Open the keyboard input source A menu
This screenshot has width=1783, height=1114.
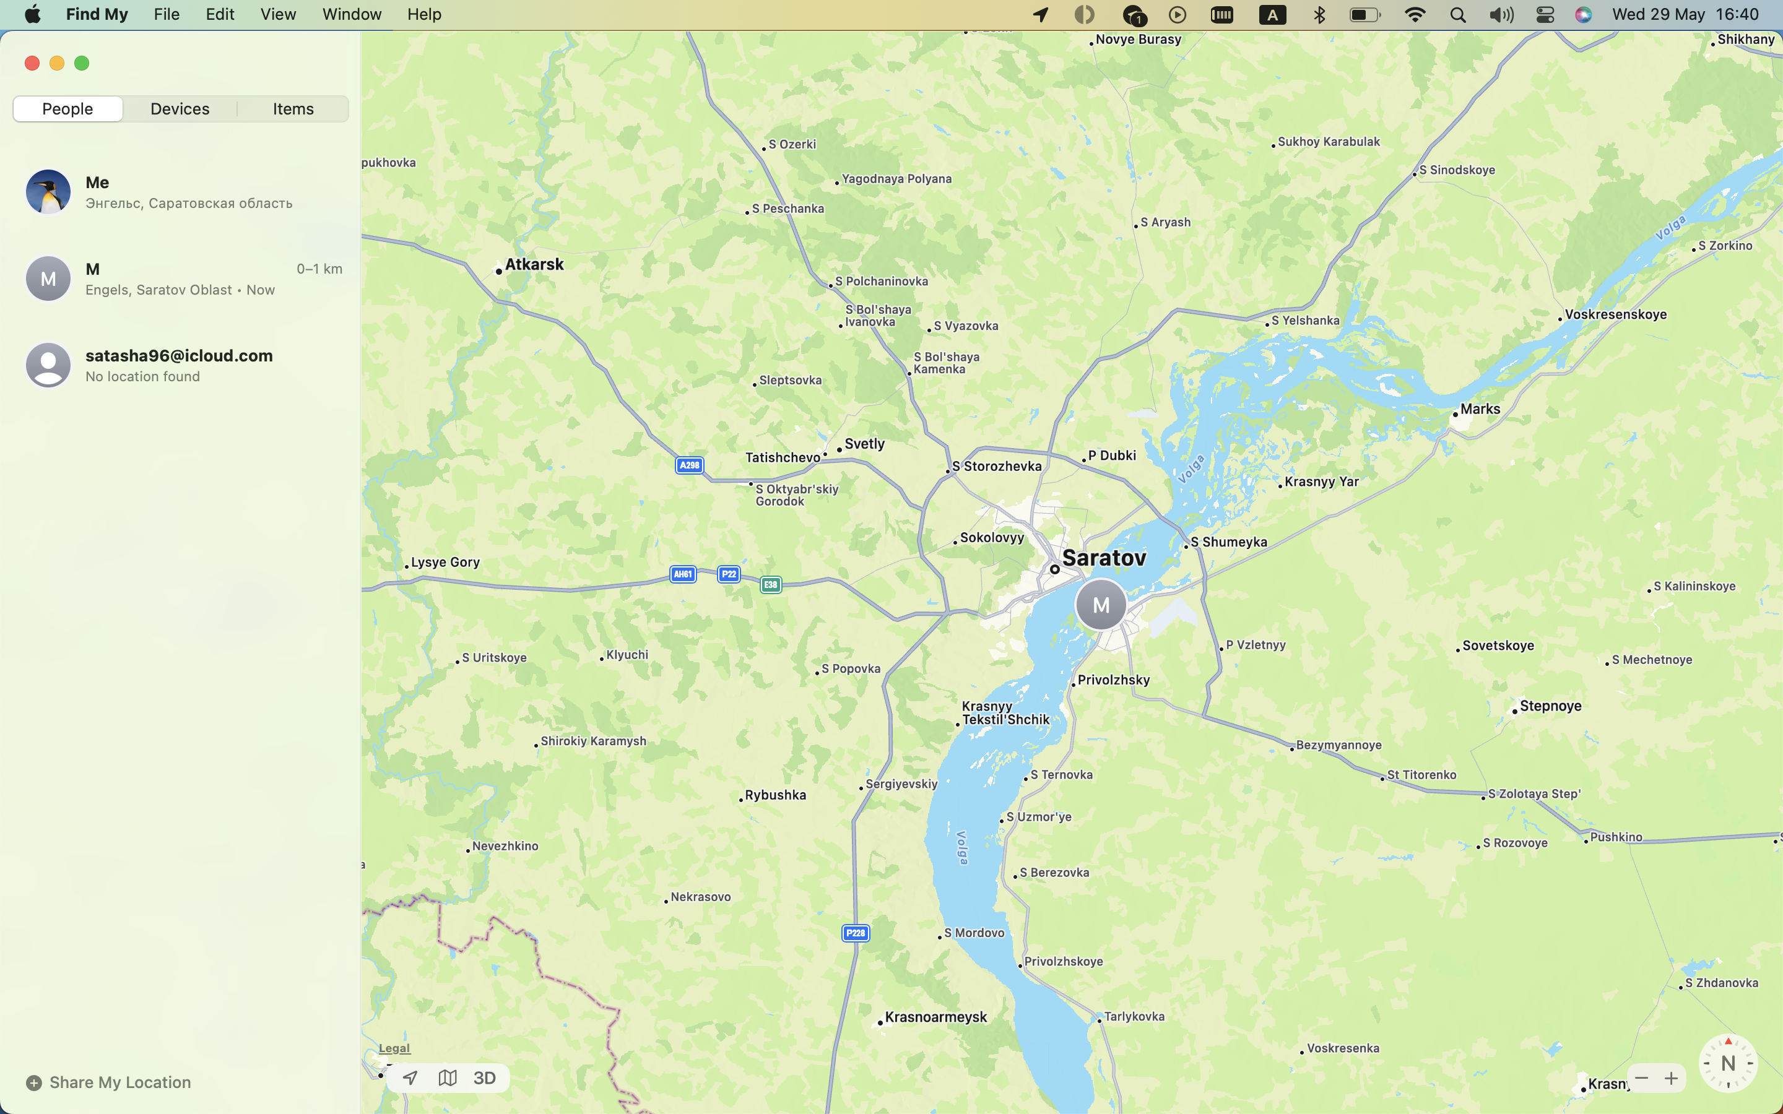(1272, 14)
